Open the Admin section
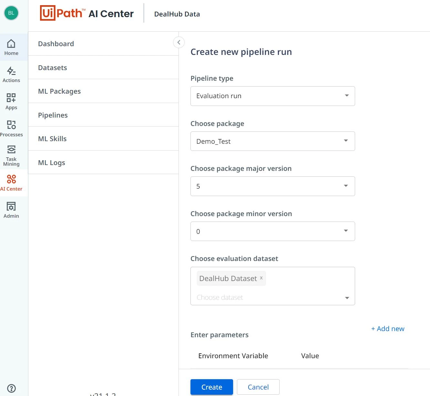430x396 pixels. pyautogui.click(x=11, y=210)
